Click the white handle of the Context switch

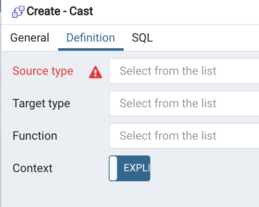(113, 168)
